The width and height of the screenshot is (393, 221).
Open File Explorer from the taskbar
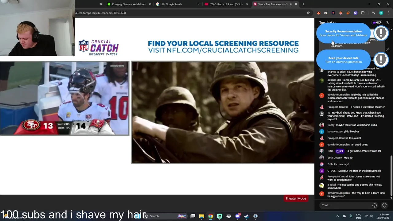point(201,216)
